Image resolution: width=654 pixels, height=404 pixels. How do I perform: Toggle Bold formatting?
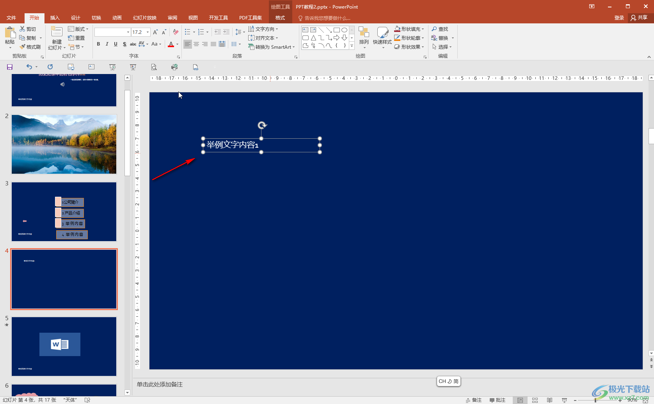click(98, 44)
